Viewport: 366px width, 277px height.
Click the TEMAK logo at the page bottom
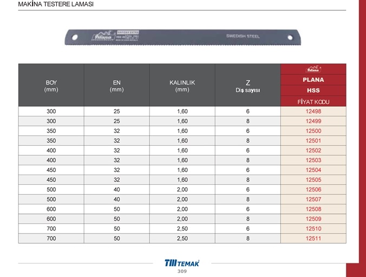coord(182,263)
